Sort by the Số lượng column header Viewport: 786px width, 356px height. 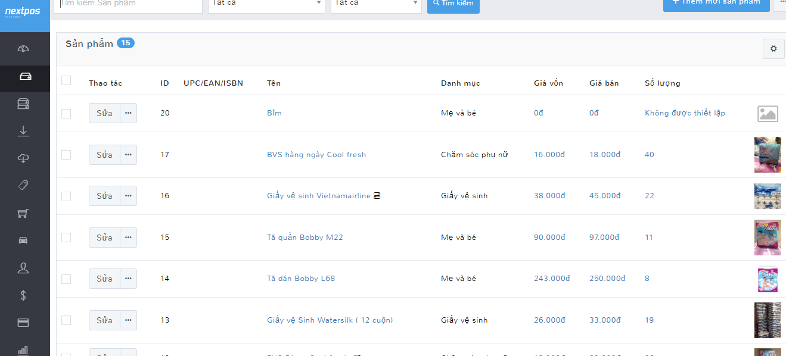coord(662,83)
